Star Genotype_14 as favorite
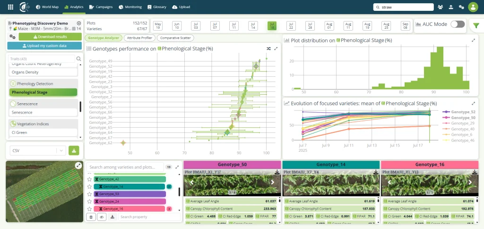The image size is (484, 229). (x=89, y=187)
